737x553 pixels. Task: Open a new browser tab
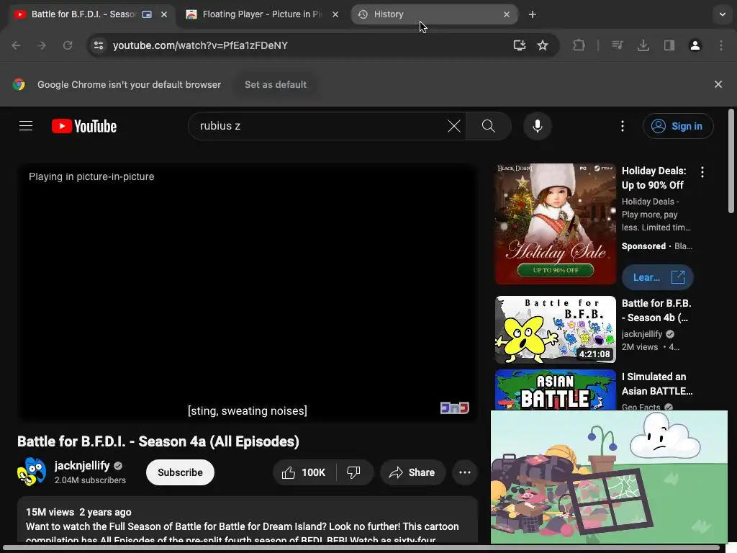(x=532, y=14)
